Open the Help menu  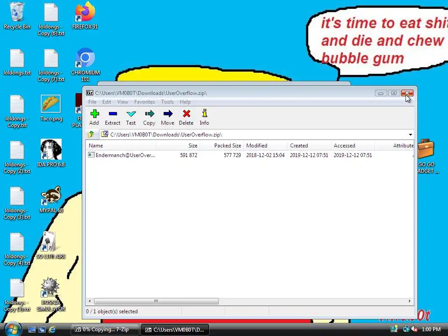[x=185, y=102]
